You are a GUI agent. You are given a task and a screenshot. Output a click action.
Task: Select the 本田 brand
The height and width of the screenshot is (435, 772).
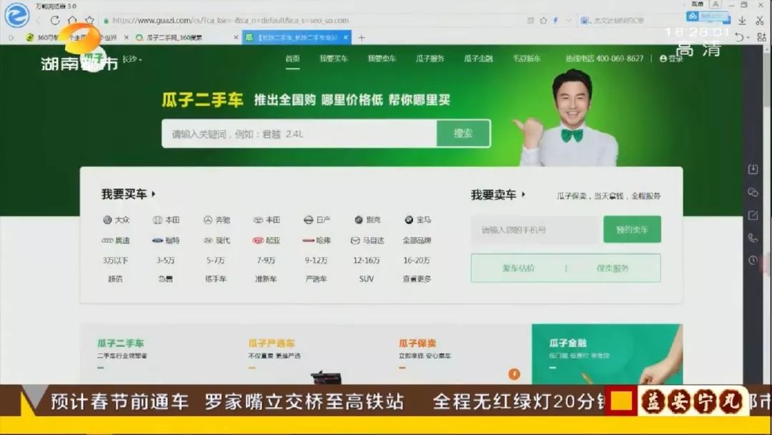(167, 220)
